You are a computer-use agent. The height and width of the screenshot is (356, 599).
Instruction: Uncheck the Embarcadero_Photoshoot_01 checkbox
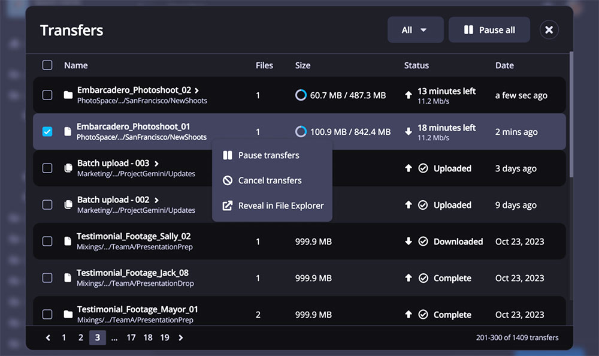pos(47,132)
